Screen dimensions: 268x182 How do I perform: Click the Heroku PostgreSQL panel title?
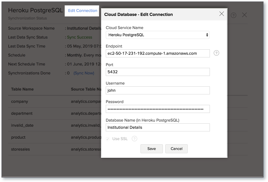tap(35, 10)
